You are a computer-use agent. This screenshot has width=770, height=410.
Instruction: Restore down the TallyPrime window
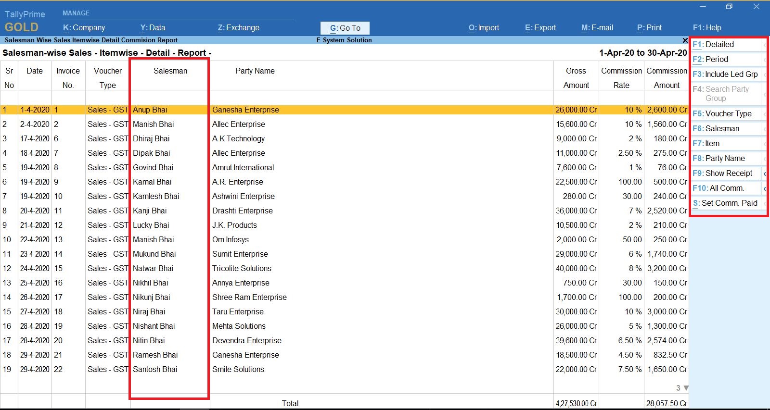click(729, 7)
